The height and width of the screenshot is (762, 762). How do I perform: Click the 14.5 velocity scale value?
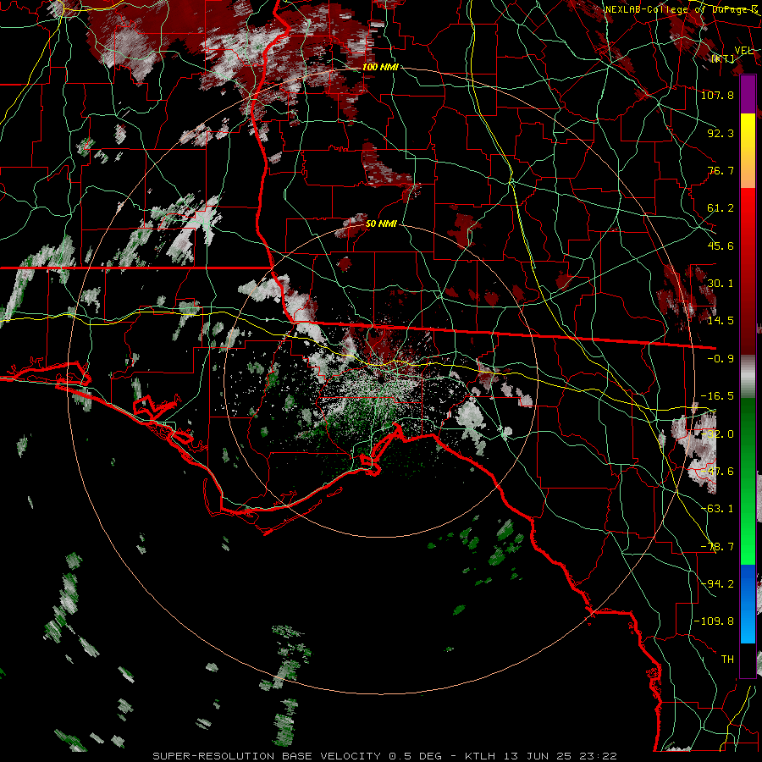tap(721, 321)
